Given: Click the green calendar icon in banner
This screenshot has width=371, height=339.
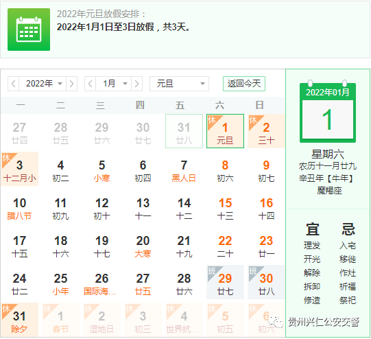Looking at the screenshot, I should pos(29,30).
